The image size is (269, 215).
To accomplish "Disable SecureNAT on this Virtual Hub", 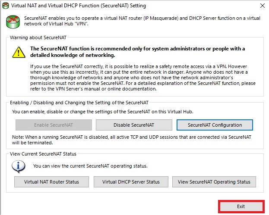I will [134, 125].
